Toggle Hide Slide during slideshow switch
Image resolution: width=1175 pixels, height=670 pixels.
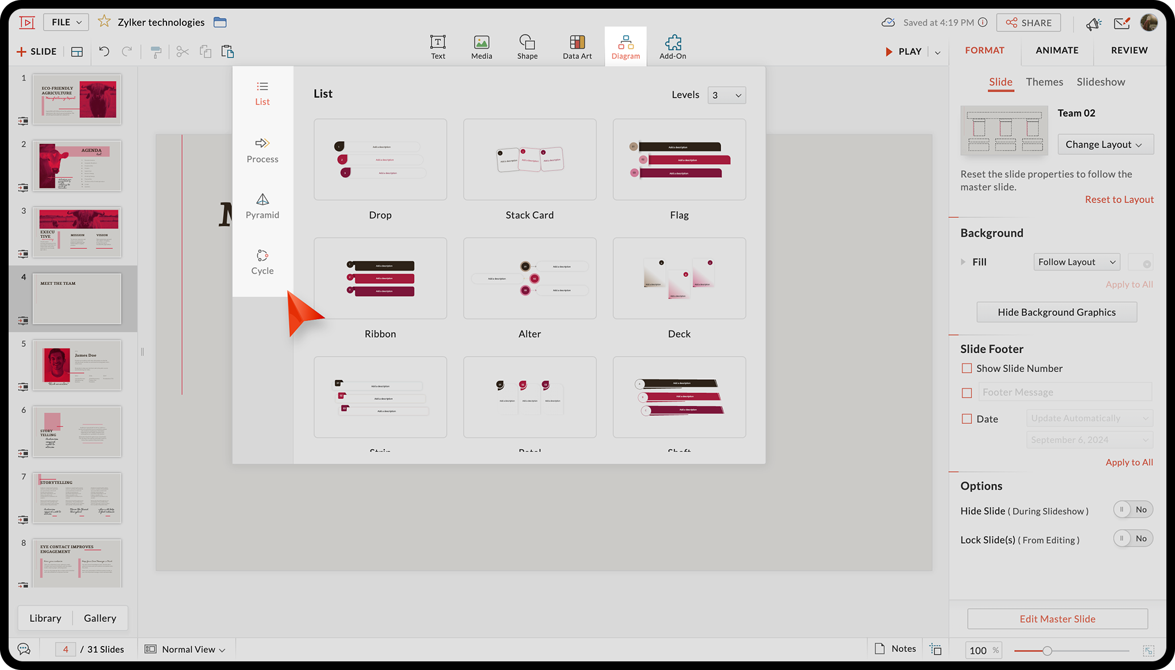point(1133,509)
